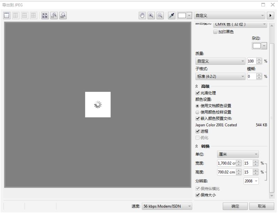Image resolution: width=278 pixels, height=213 pixels.
Task: Click scrollbar down arrow in settings panel
Action: click(x=272, y=196)
